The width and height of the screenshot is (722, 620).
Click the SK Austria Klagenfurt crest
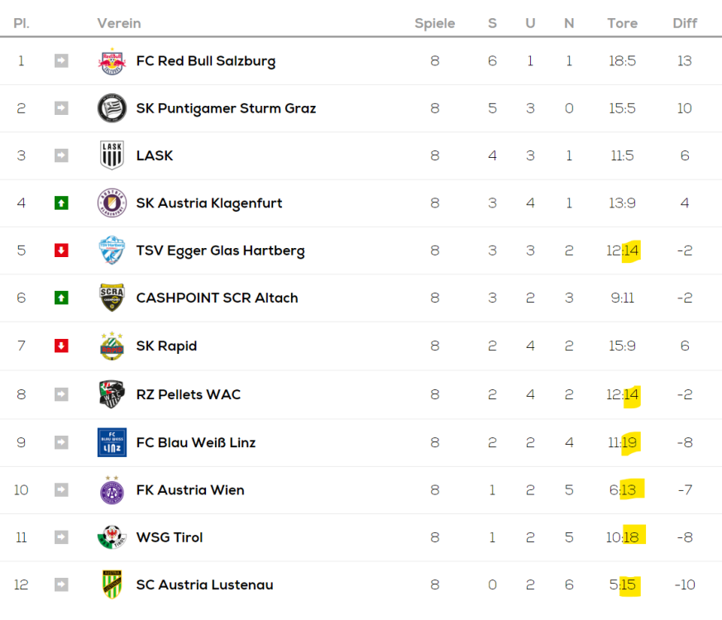112,203
